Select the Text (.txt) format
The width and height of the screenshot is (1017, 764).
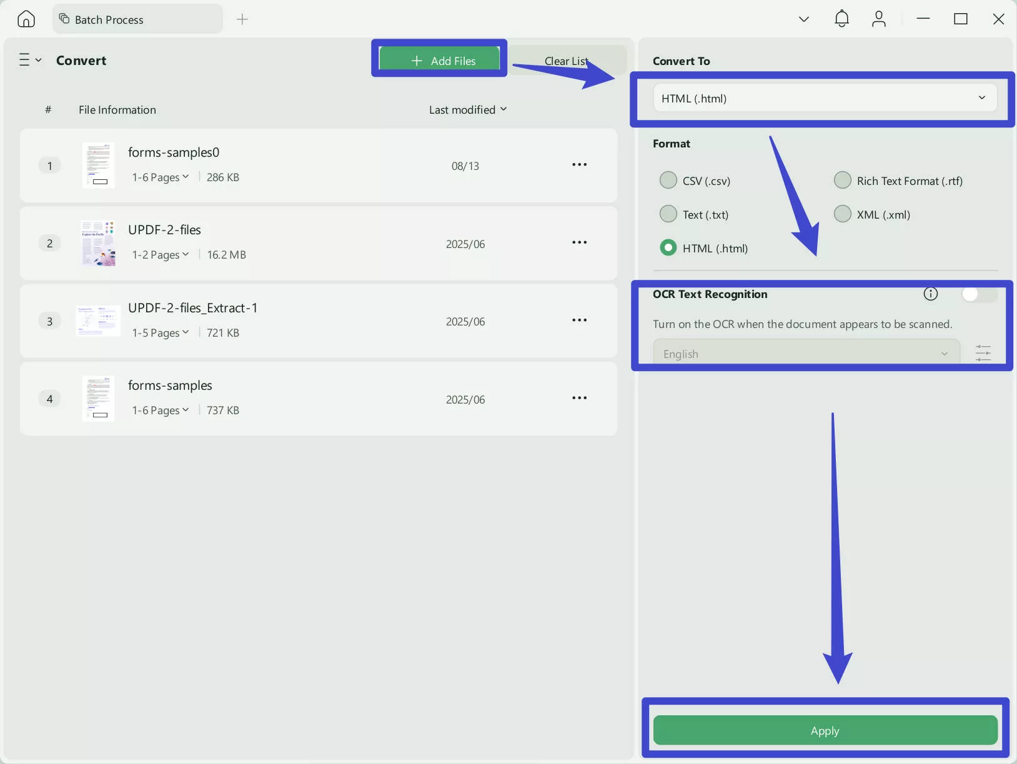tap(668, 214)
